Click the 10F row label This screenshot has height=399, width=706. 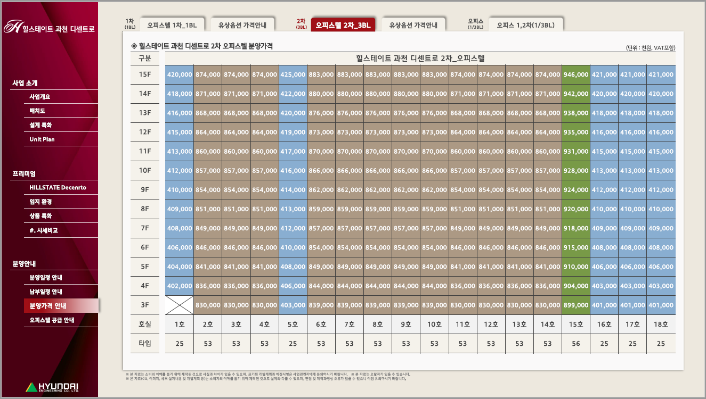pos(145,170)
